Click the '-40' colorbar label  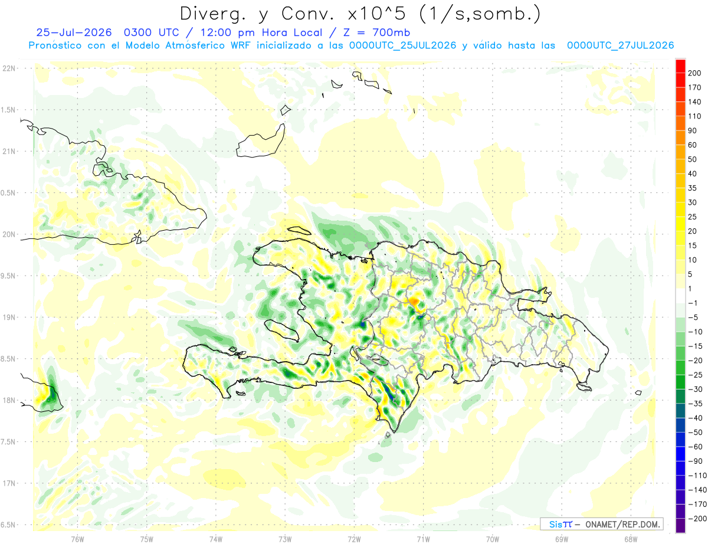[697, 418]
